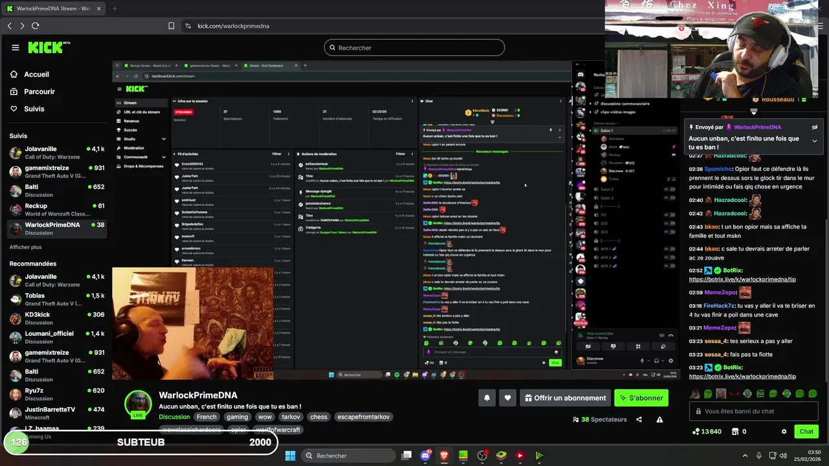Open Task View on the taskbar
This screenshot has height=466, width=829.
click(x=406, y=456)
